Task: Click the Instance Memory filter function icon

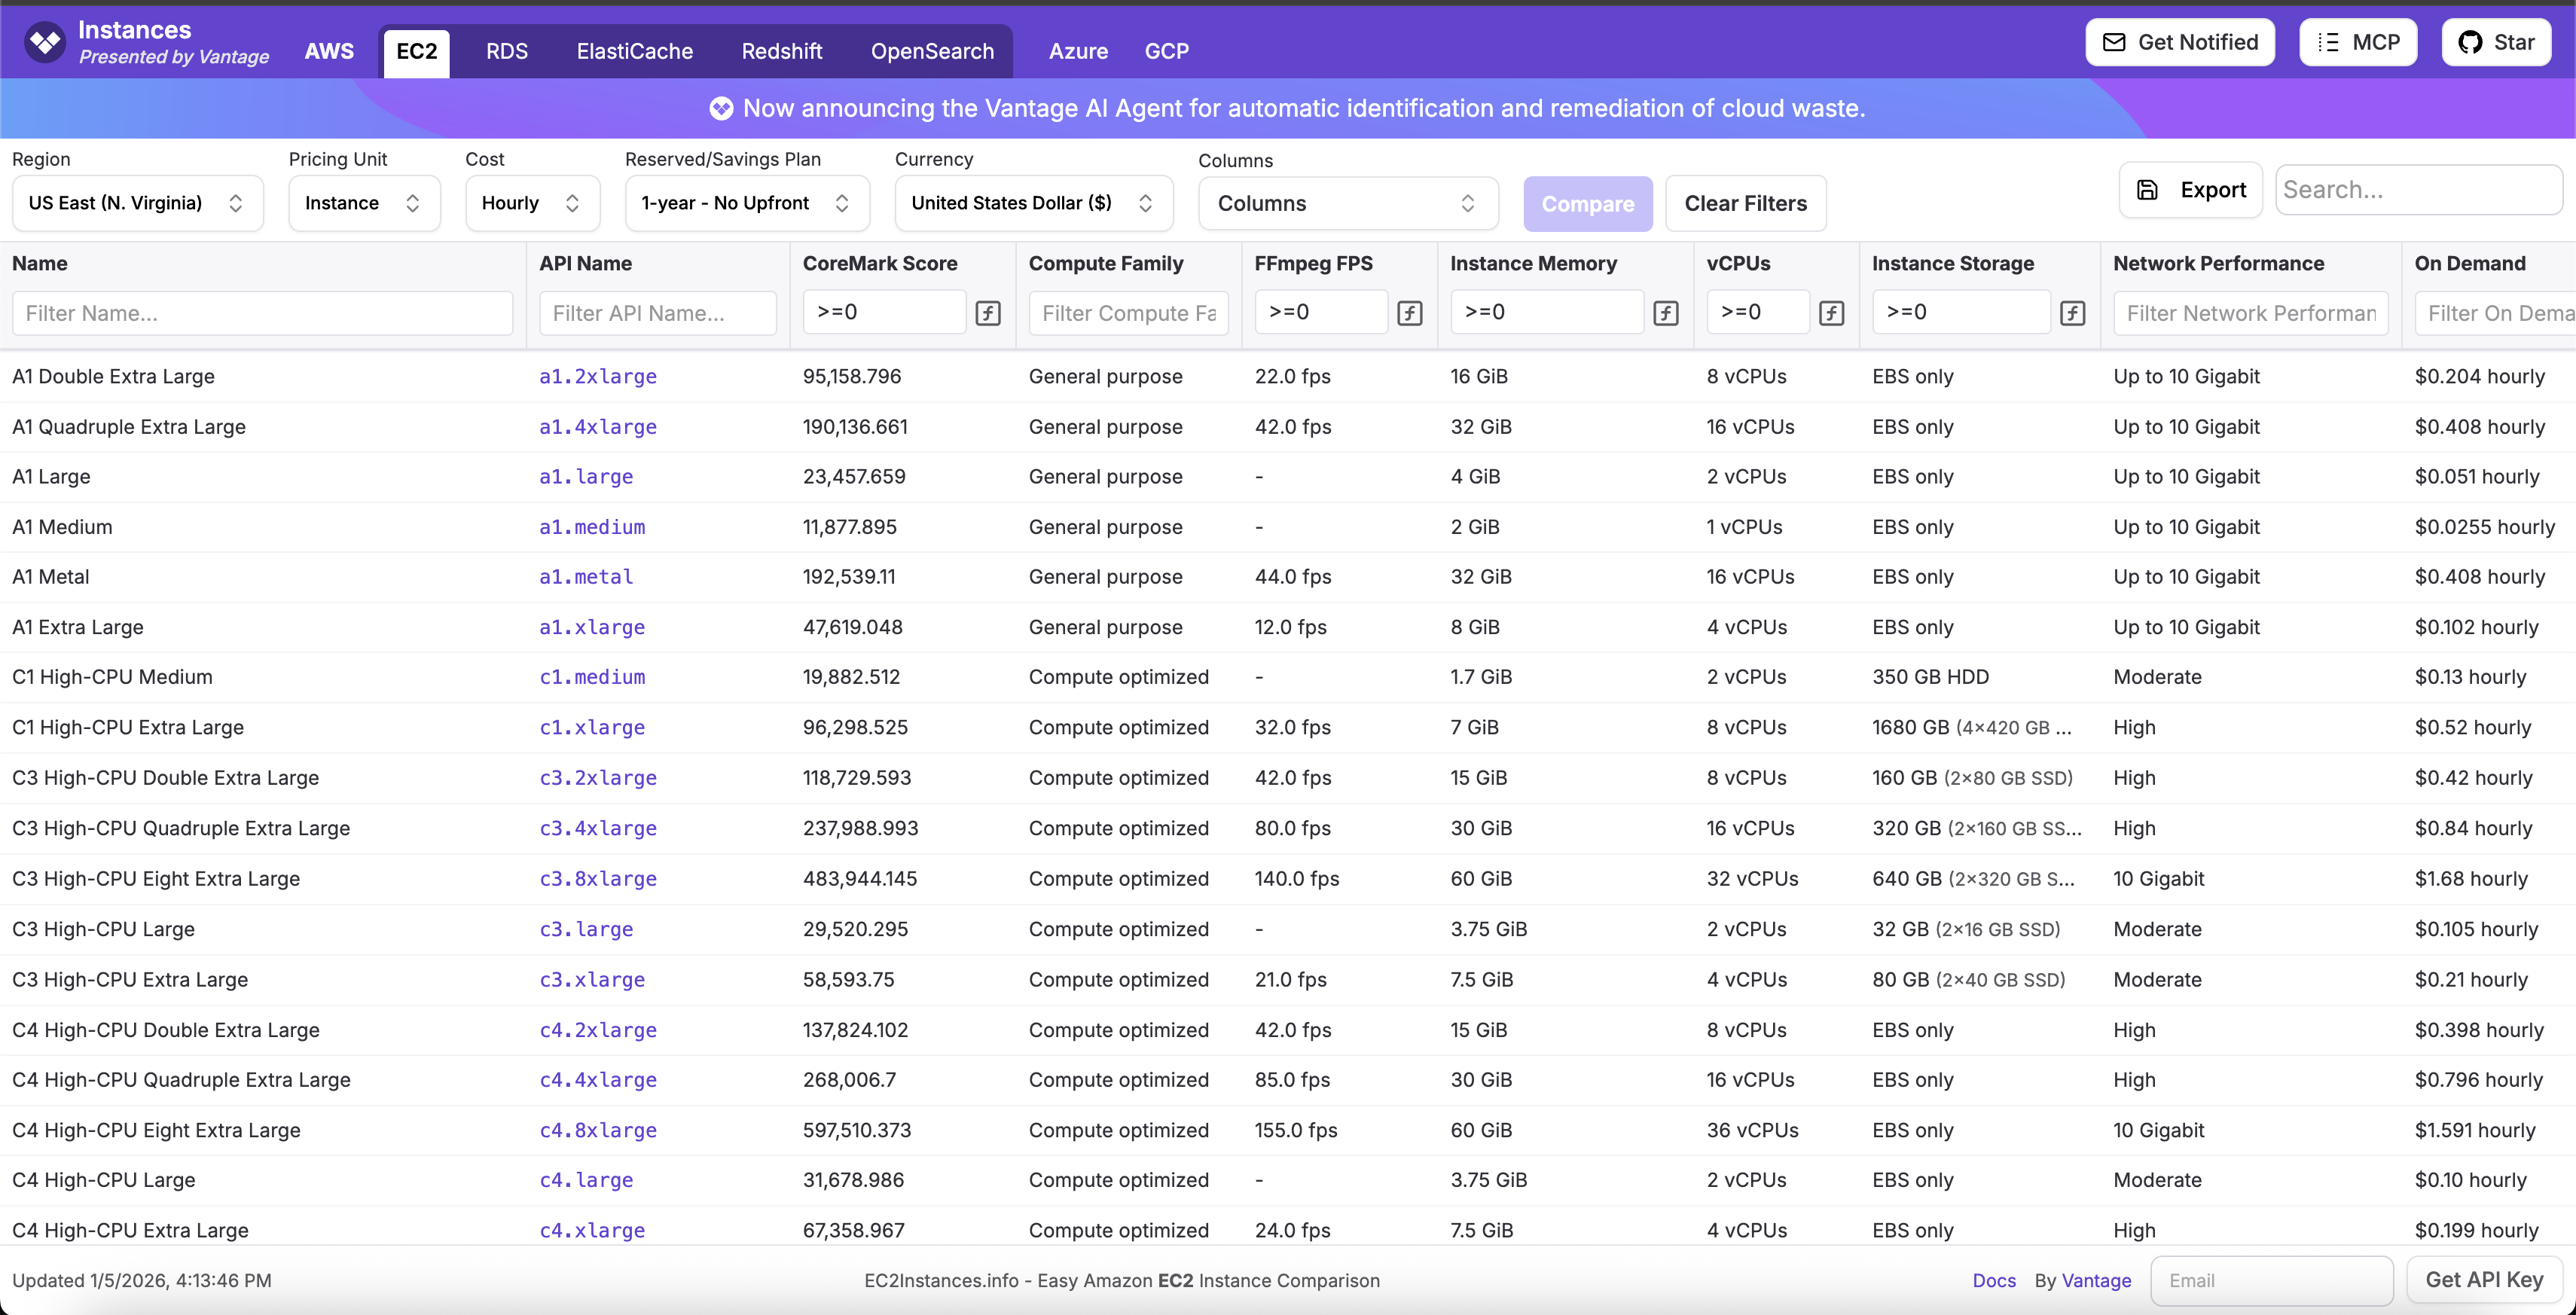Action: [1665, 313]
